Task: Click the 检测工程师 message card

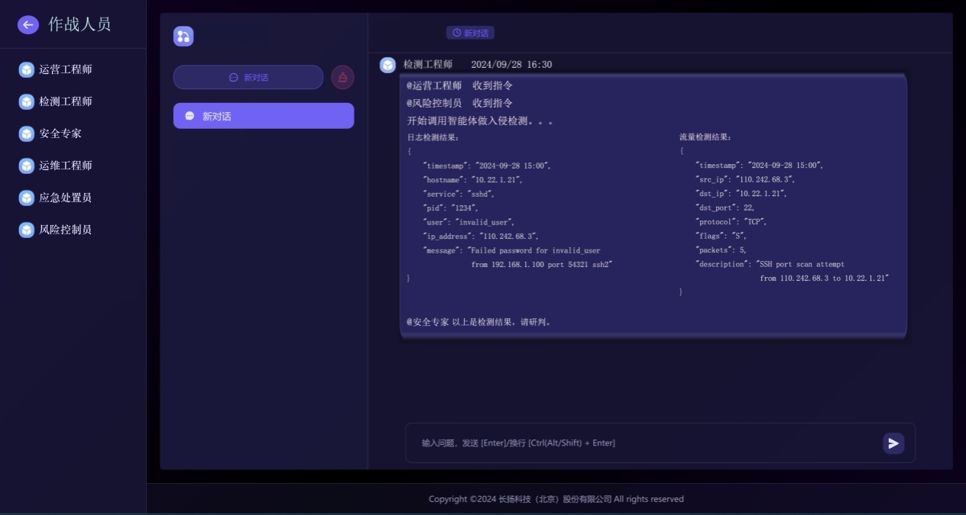Action: (x=653, y=206)
